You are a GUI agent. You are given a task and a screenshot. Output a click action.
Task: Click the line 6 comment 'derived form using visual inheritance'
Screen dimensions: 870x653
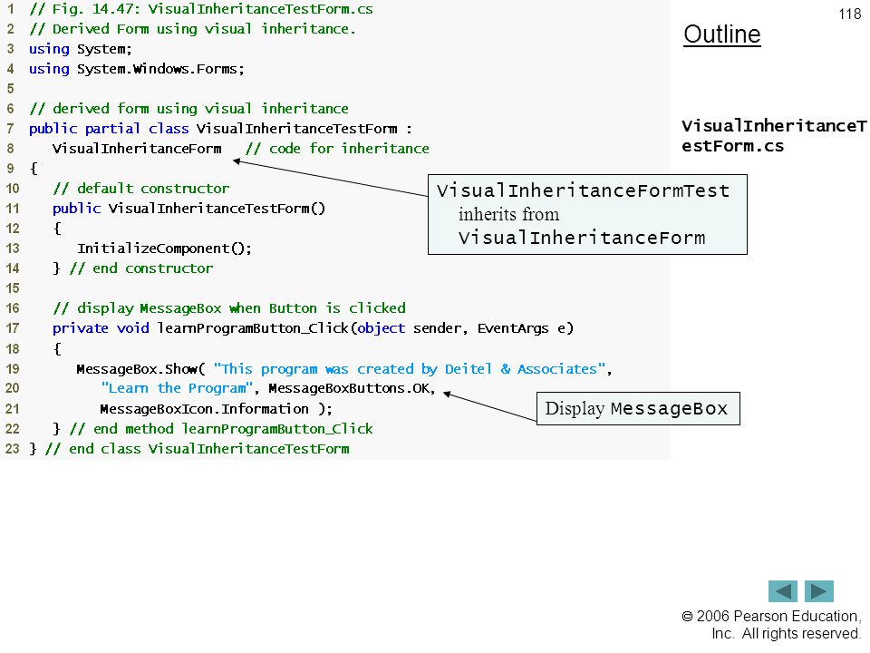[x=188, y=109]
